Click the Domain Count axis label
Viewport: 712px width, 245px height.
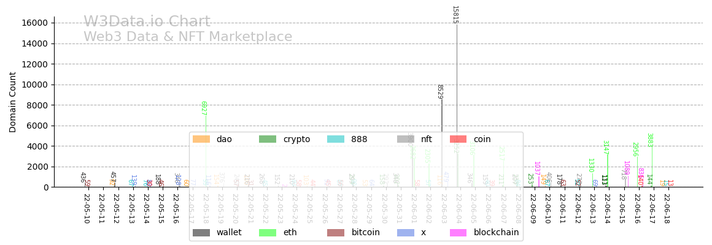click(13, 102)
